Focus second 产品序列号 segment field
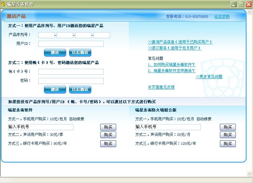Viewport: 253px width, 183px height. tap(65, 35)
